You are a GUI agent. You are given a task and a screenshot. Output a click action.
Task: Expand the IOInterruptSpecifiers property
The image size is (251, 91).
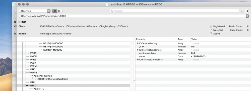click(138, 50)
